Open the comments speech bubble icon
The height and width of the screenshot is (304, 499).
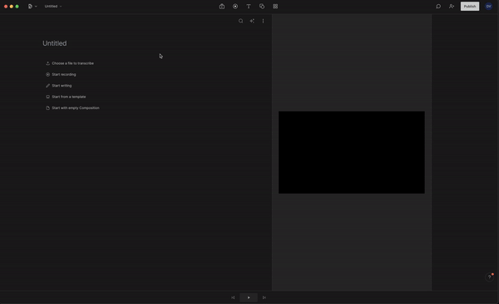(x=438, y=7)
